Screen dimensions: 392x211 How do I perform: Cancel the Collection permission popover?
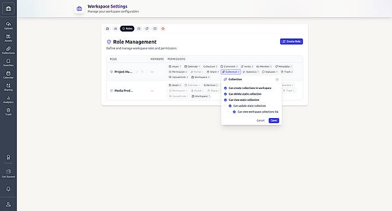pyautogui.click(x=260, y=120)
